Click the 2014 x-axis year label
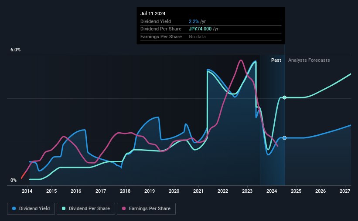Image resolution: width=358 pixels, height=221 pixels. coord(27,191)
